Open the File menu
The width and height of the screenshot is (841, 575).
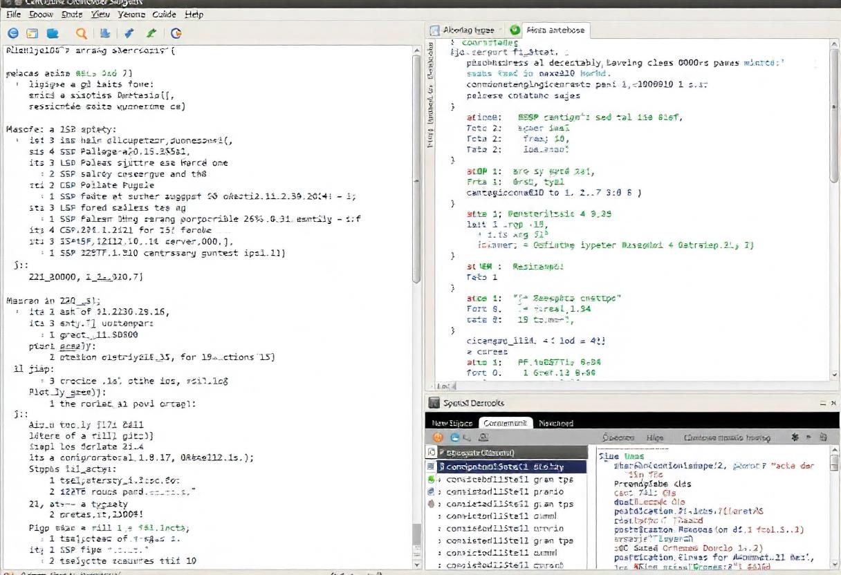13,14
